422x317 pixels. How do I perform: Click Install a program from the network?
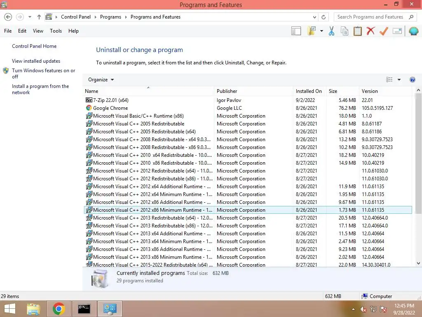(x=40, y=89)
